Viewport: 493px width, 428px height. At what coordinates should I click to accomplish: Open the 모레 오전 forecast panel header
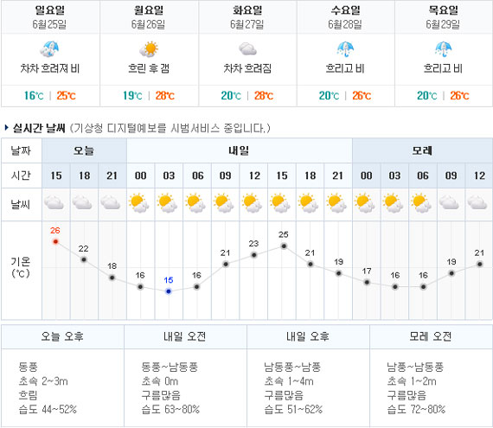coord(431,336)
